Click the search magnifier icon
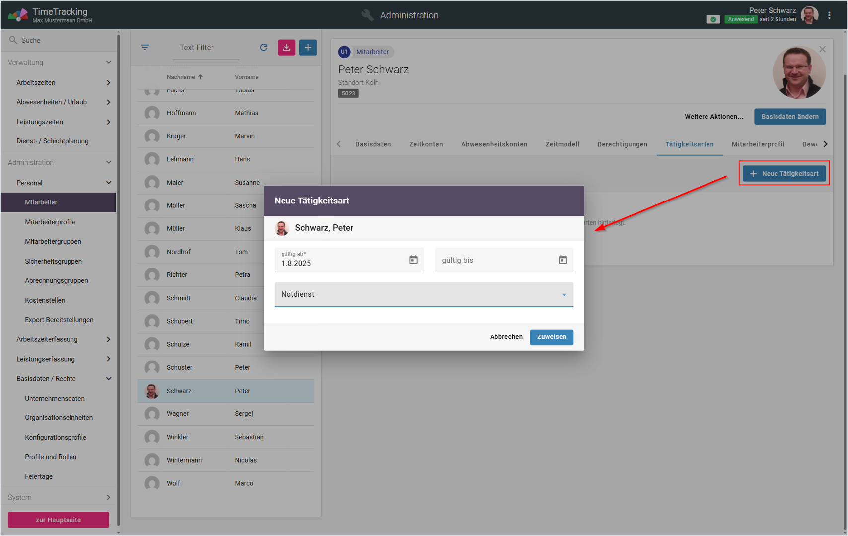 (x=13, y=40)
